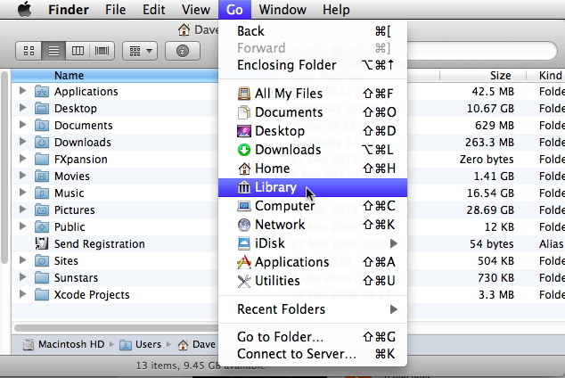The image size is (565, 378).
Task: Switch to column view in the toolbar
Action: pos(78,51)
